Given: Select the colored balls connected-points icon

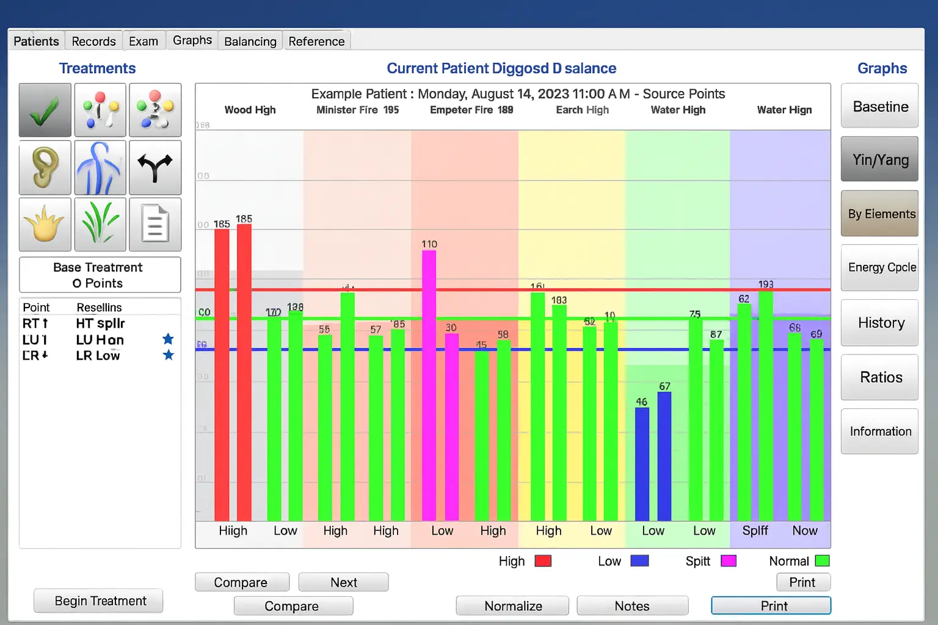Looking at the screenshot, I should pyautogui.click(x=100, y=110).
